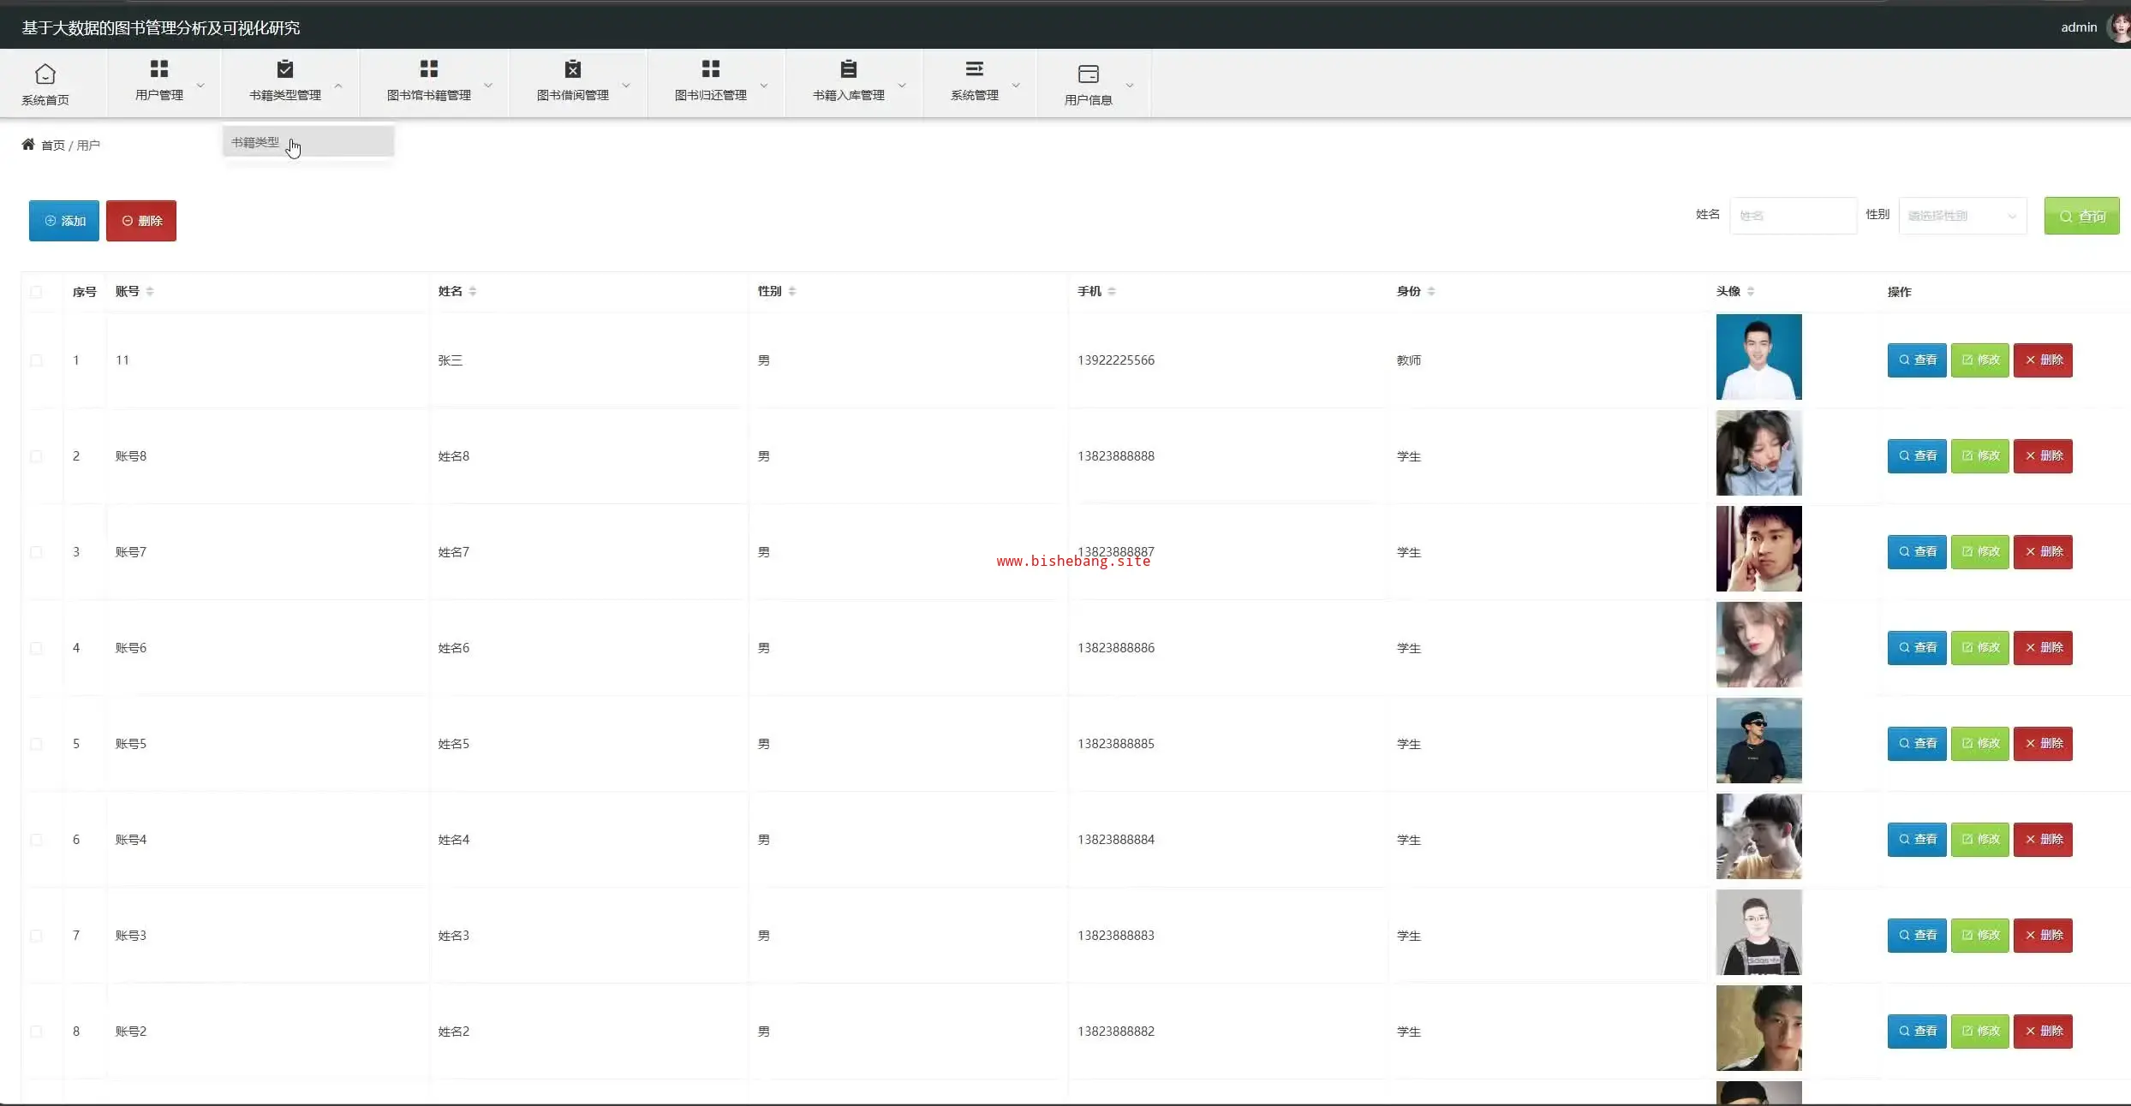Screen dimensions: 2131x1106
Task: Click the breadcrumb home icon
Action: [28, 145]
